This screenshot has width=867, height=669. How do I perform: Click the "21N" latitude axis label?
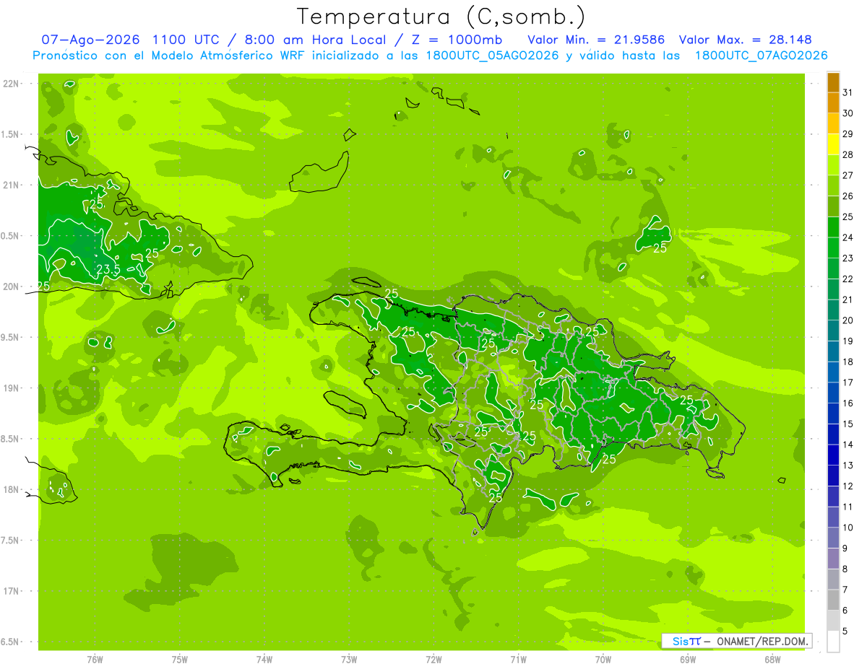11,185
